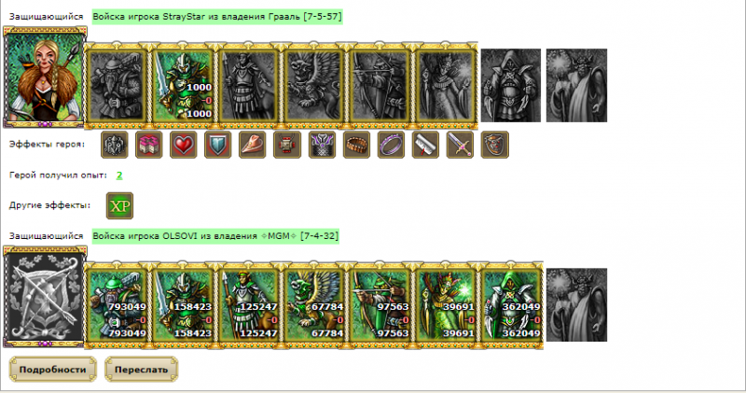
Task: Click the feathered hat effect icon
Action: click(x=253, y=145)
